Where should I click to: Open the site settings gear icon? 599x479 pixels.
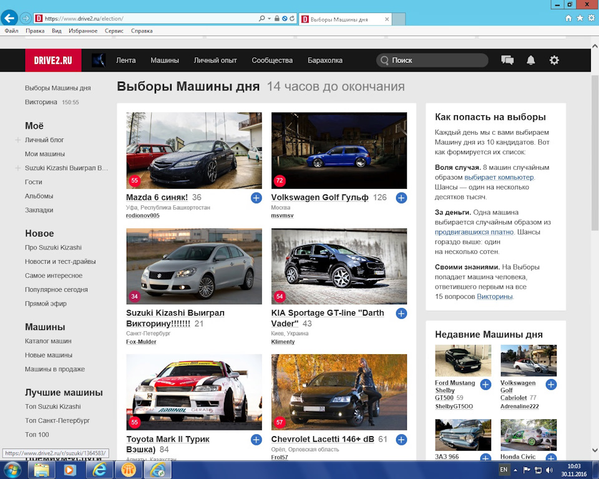coord(554,60)
